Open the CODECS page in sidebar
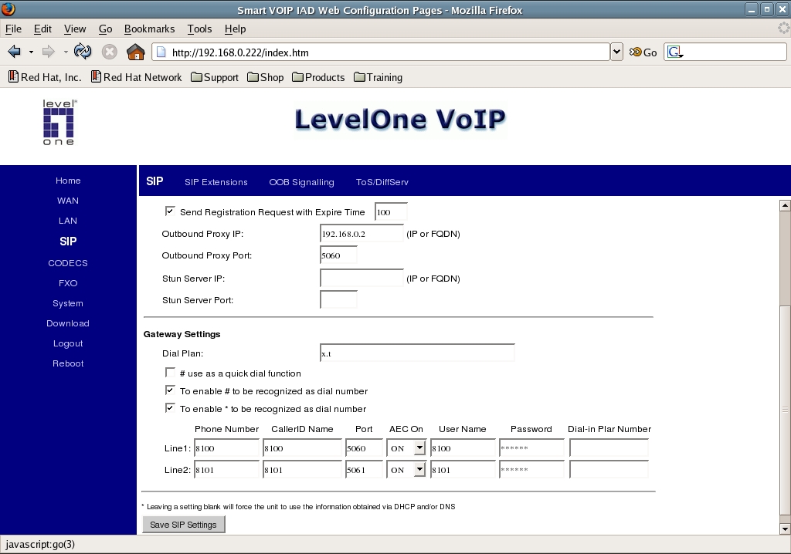This screenshot has height=554, width=791. [x=68, y=263]
